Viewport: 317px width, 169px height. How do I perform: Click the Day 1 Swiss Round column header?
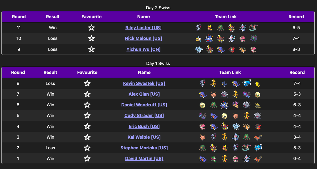point(18,73)
